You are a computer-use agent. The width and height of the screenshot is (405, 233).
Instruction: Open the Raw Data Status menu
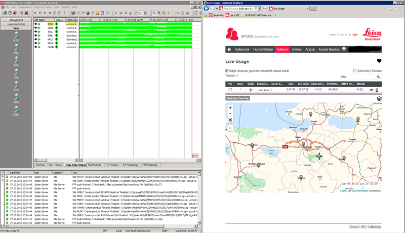point(43,7)
